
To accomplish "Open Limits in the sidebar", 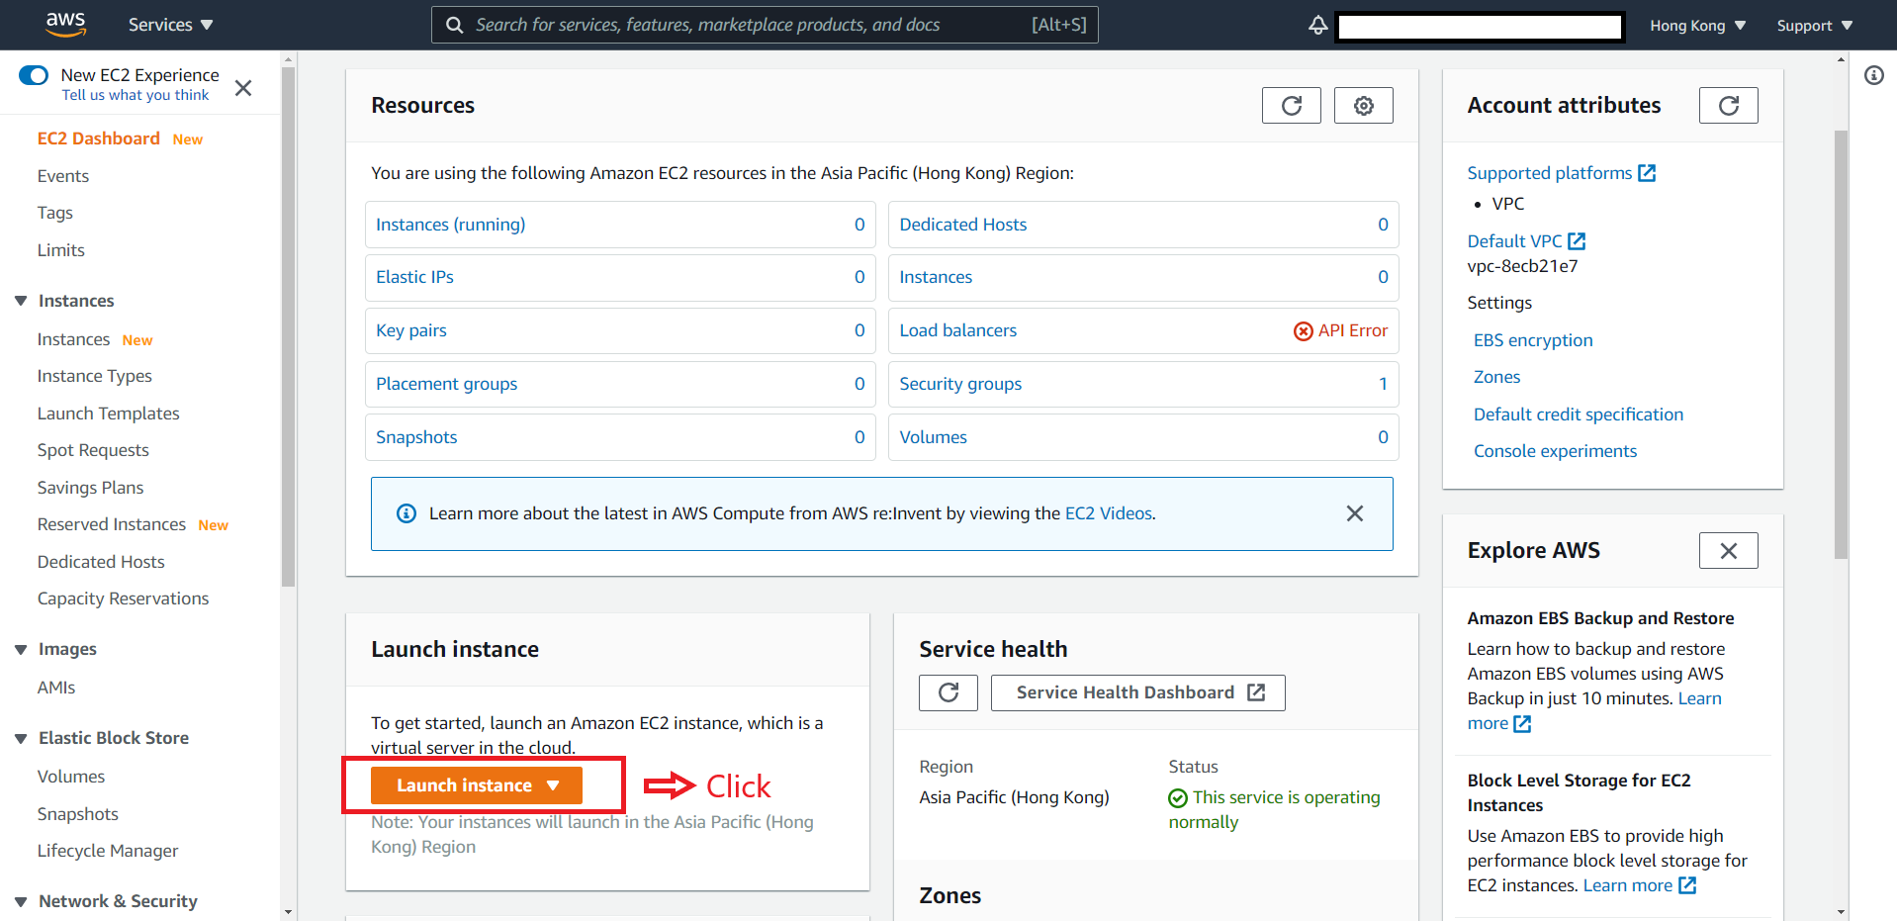I will [x=61, y=250].
